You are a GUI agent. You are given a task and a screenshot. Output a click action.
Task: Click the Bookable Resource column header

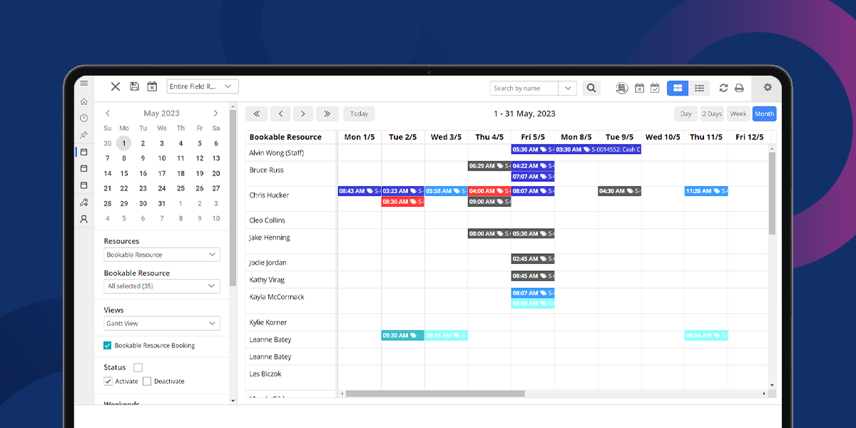pos(291,137)
